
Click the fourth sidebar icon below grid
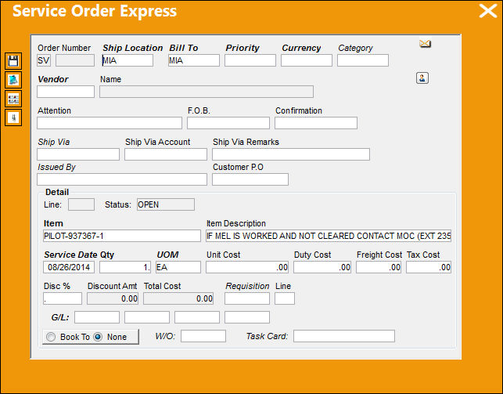point(13,117)
